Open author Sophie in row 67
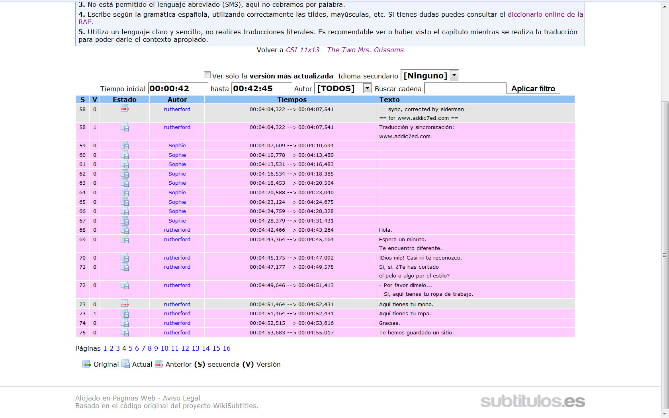 click(x=177, y=221)
